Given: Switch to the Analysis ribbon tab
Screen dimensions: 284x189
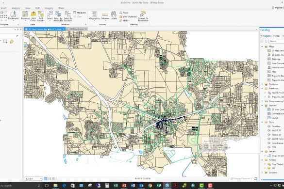Looking at the screenshot, I should click(16, 8).
